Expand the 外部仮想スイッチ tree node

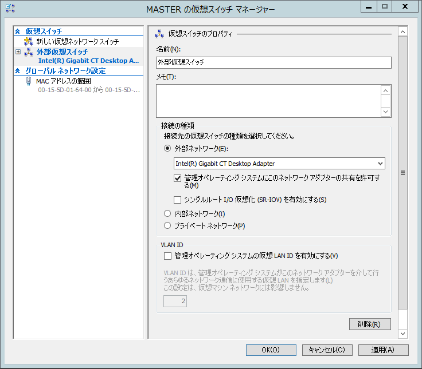click(18, 51)
